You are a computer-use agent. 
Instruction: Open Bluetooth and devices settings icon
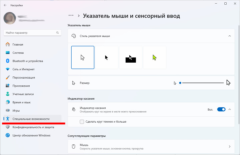[x=8, y=61]
